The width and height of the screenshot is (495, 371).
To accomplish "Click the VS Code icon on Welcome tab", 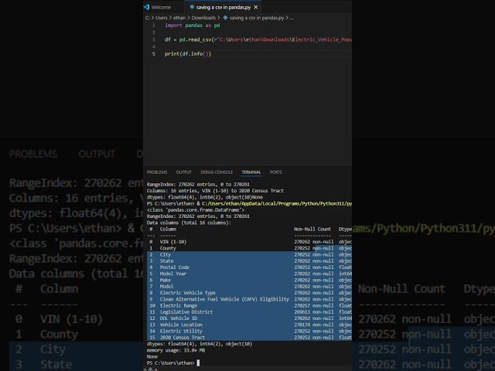I will 146,7.
